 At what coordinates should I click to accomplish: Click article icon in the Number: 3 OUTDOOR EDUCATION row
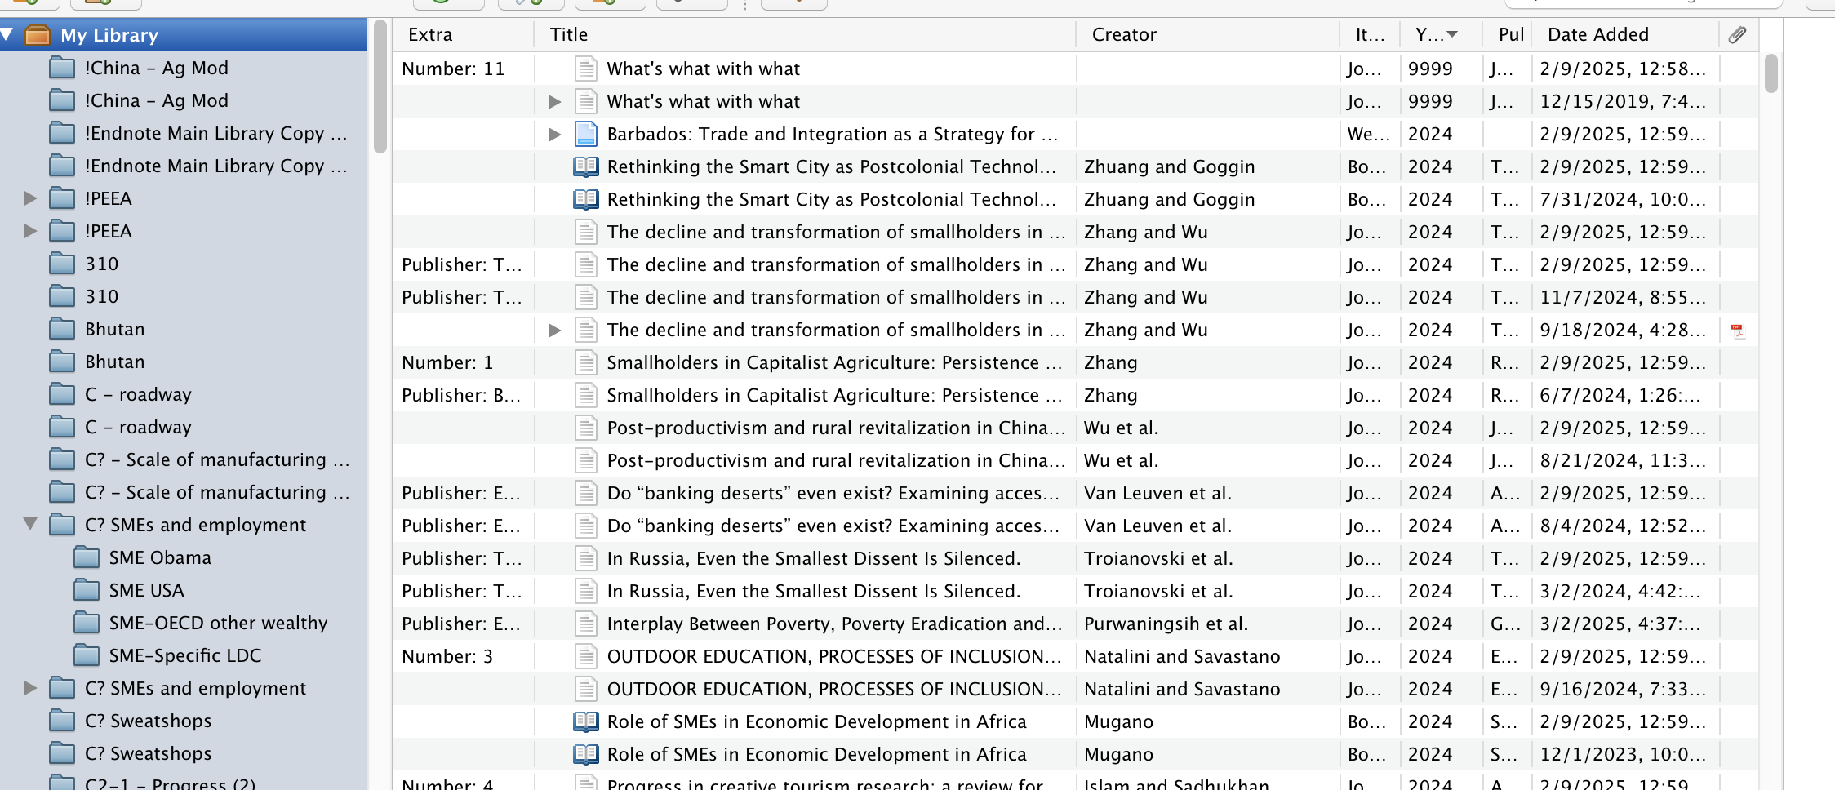(585, 656)
